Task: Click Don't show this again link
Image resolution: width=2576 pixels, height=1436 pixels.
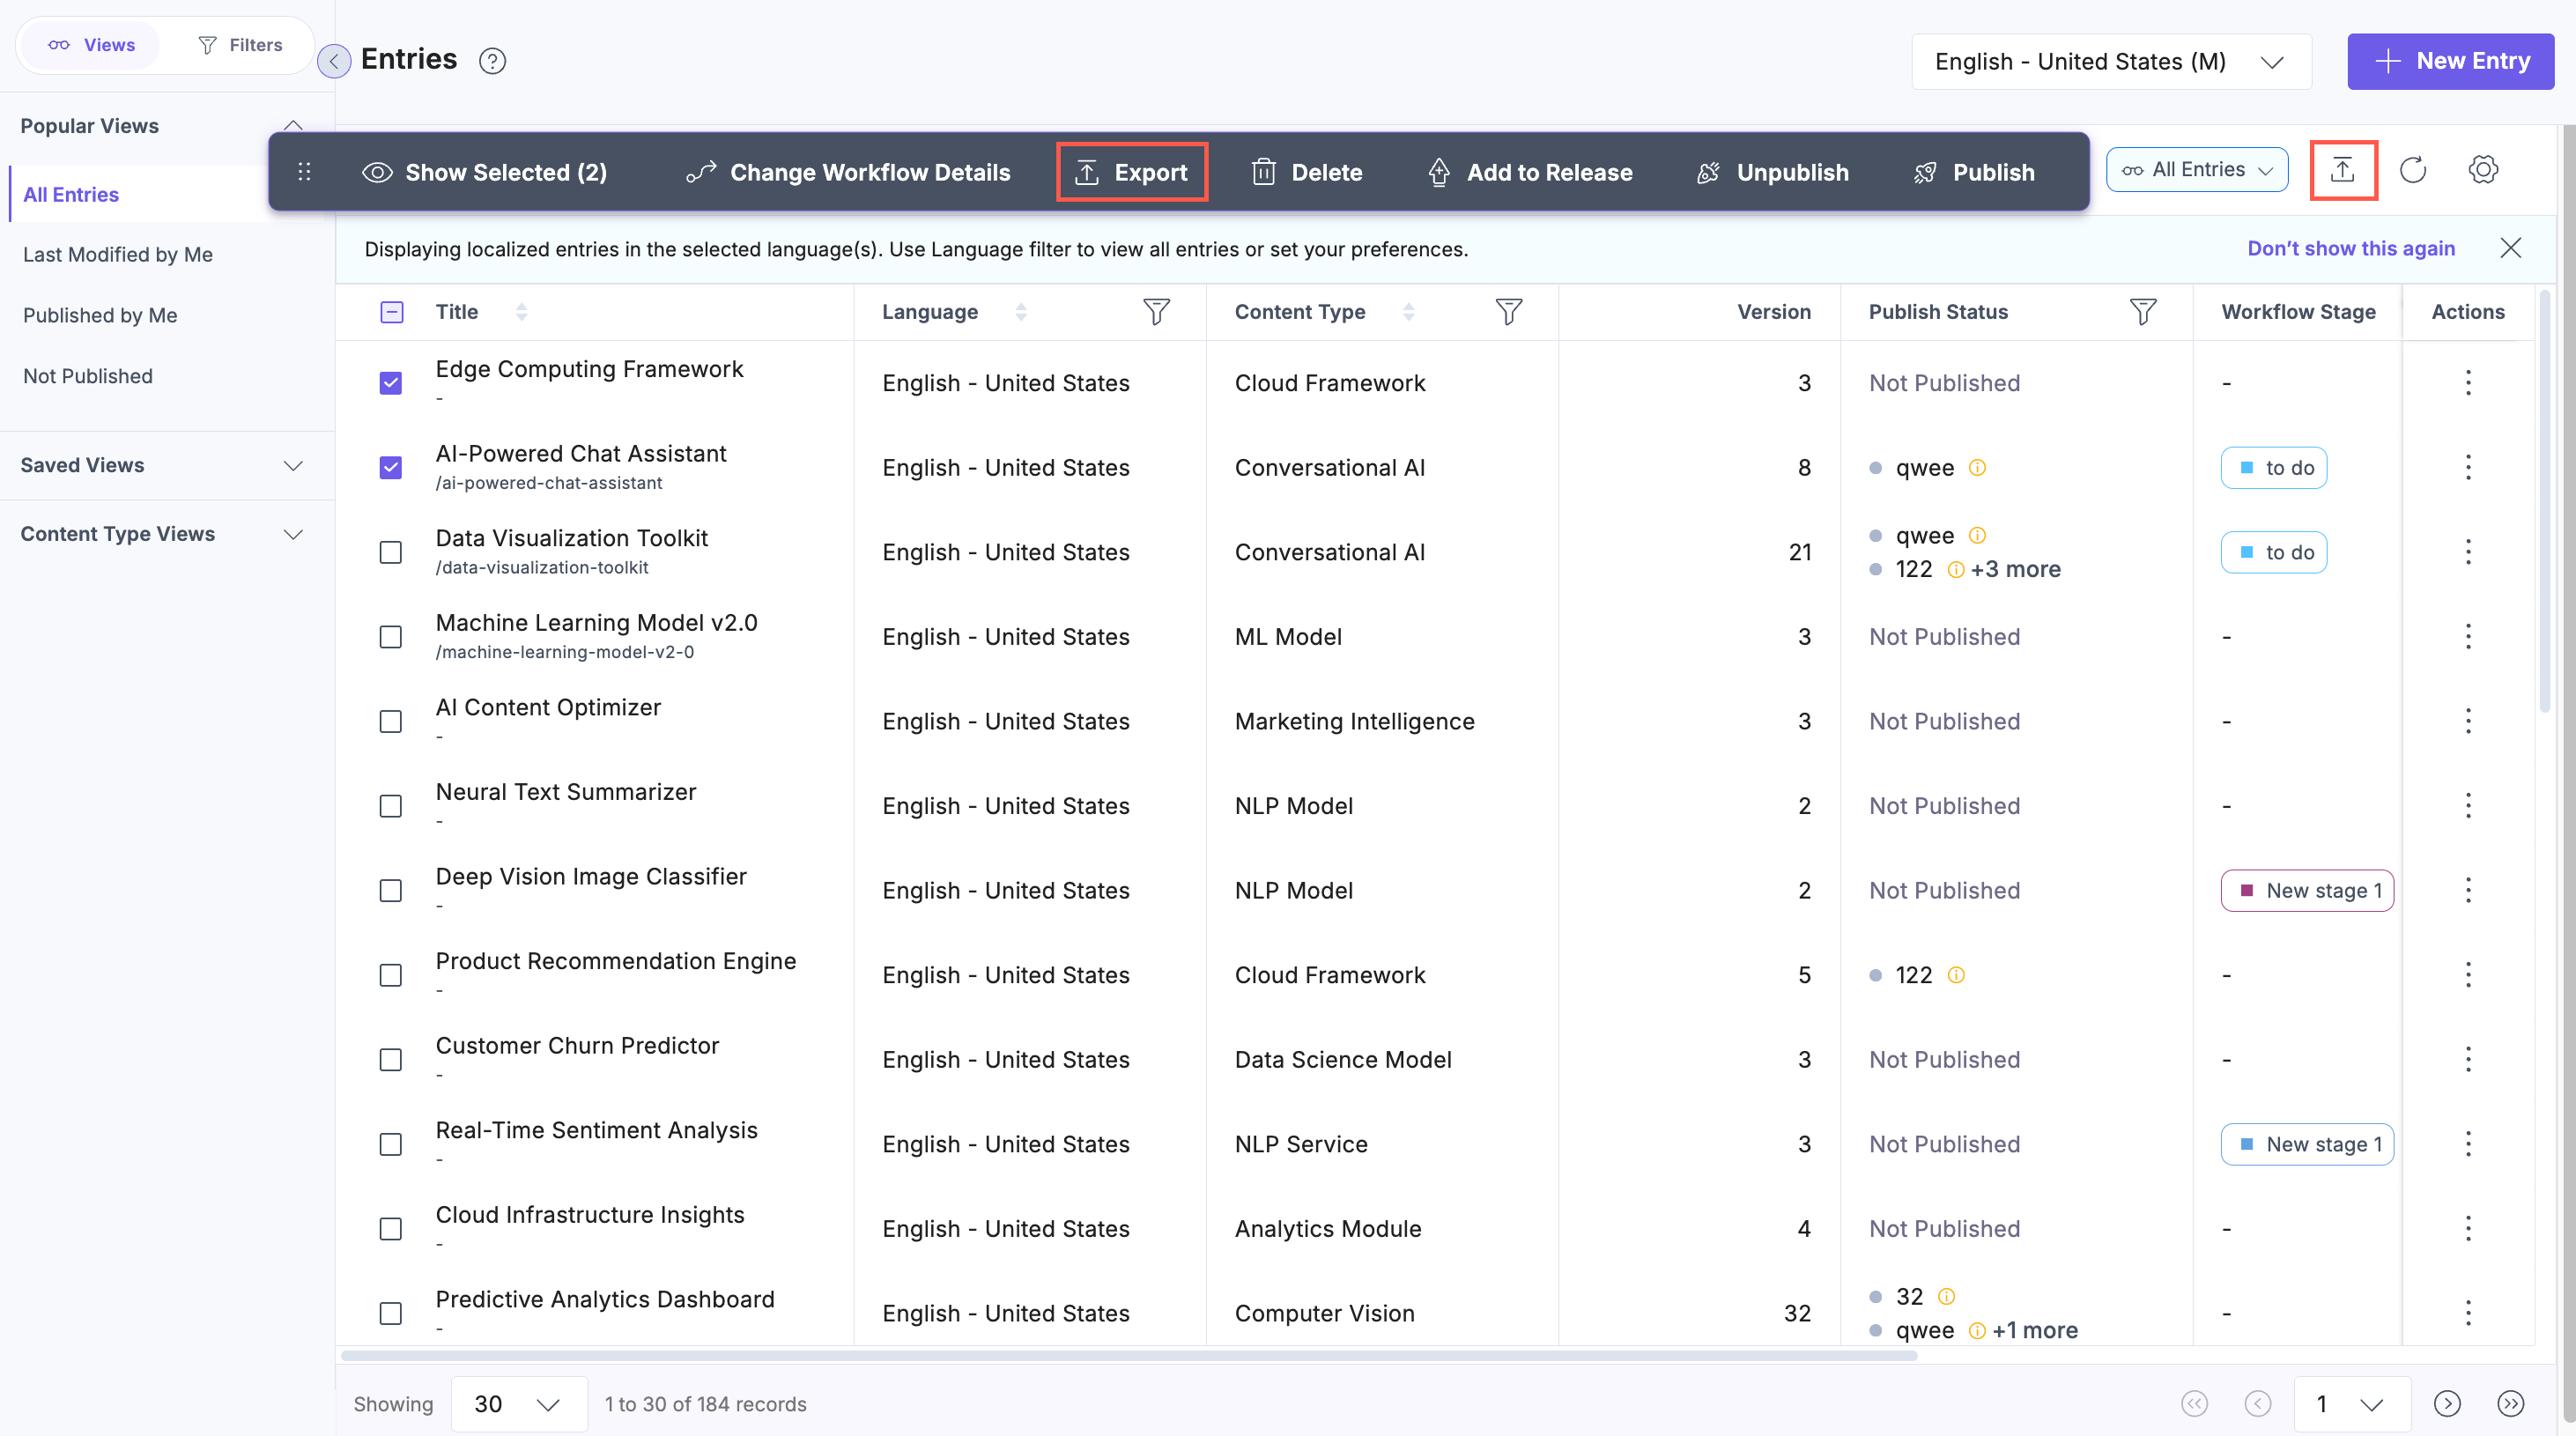Action: pos(2351,248)
